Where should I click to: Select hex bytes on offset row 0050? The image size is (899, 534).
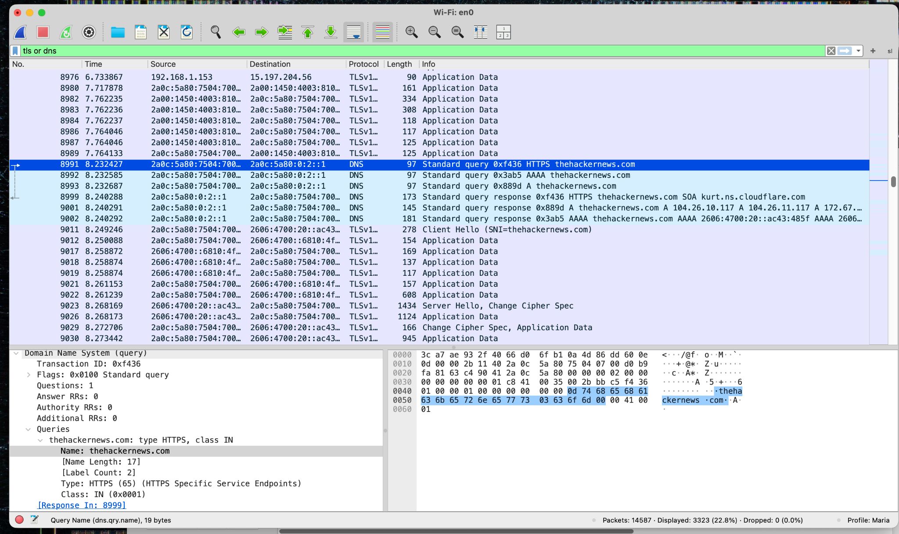point(534,400)
